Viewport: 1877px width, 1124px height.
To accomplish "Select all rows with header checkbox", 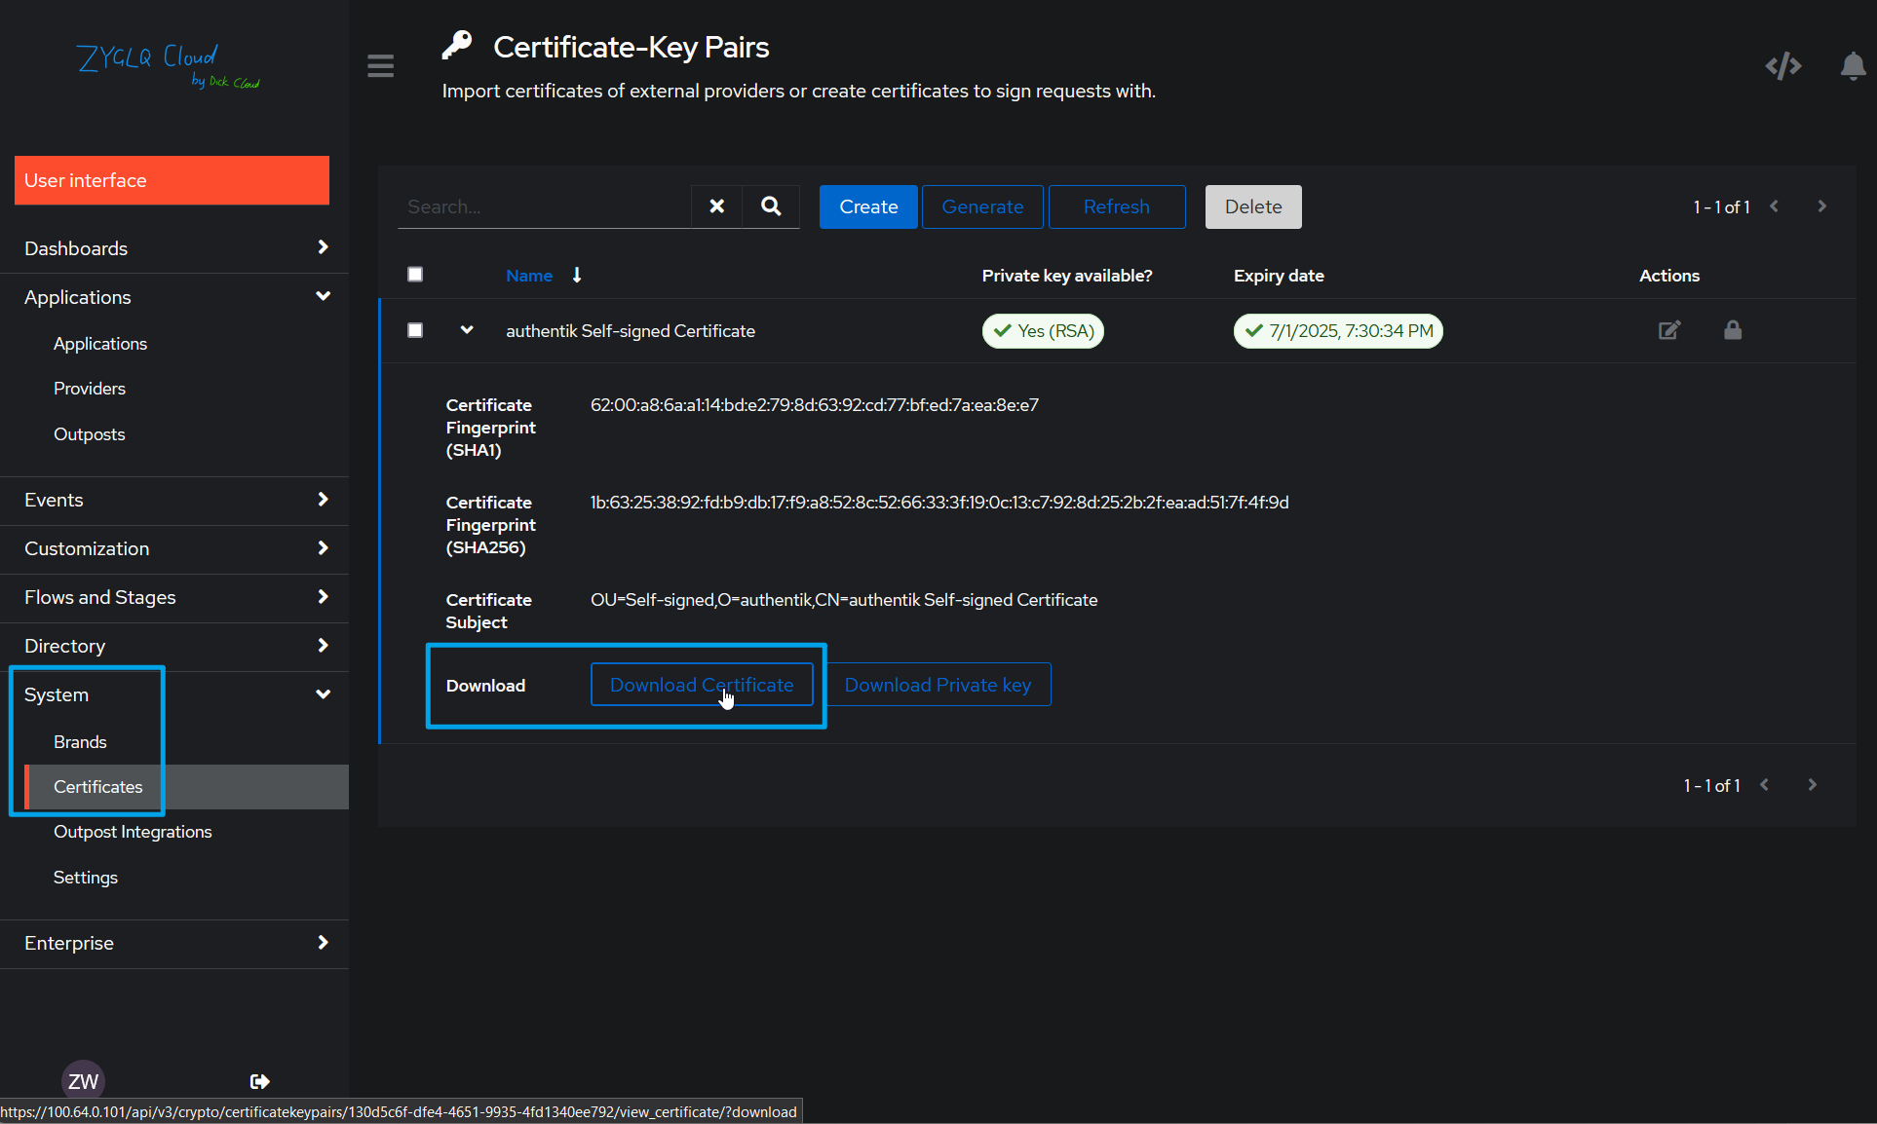I will click(415, 275).
